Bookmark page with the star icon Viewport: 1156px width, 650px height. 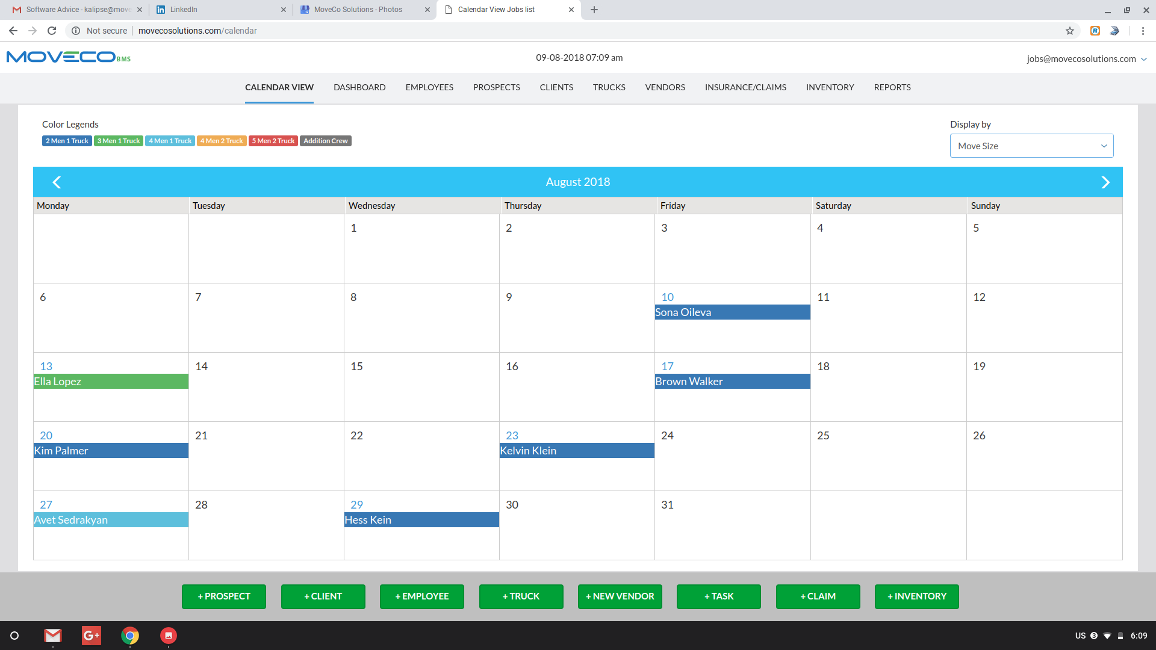coord(1070,31)
